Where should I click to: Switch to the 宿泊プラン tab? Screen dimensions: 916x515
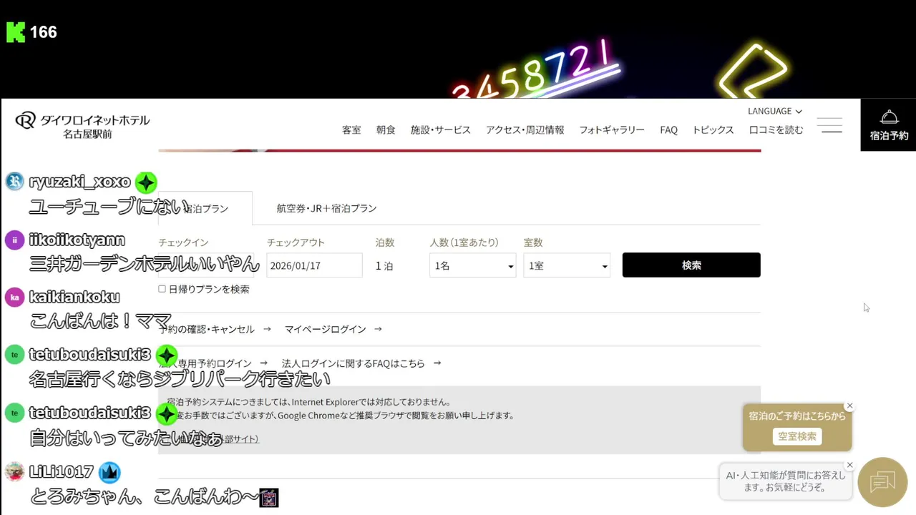205,208
